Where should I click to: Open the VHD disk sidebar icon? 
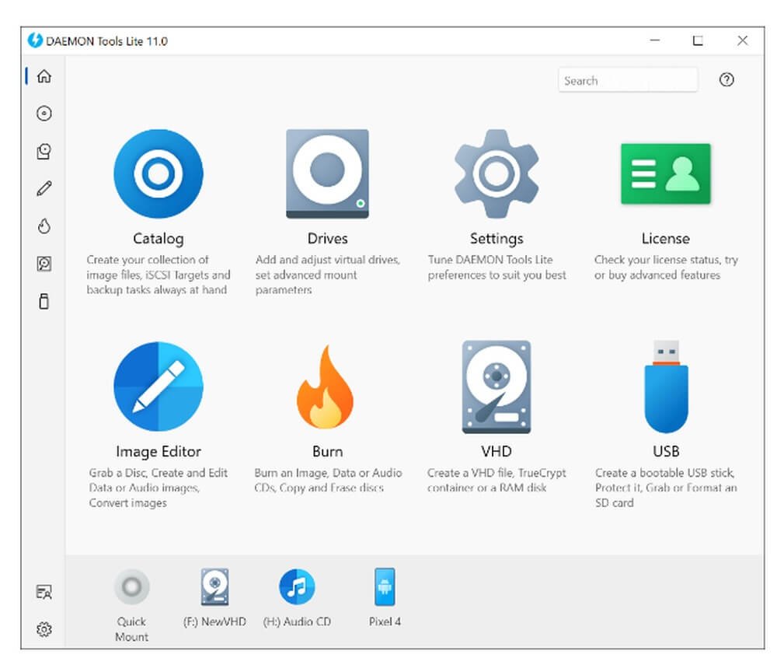[x=44, y=264]
